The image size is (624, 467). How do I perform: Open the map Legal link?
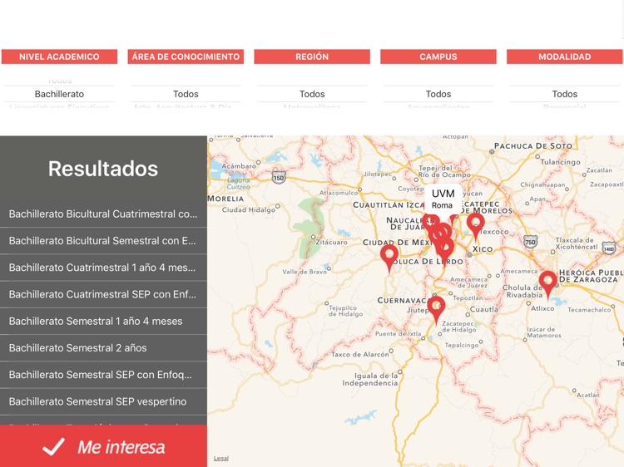coord(221,458)
